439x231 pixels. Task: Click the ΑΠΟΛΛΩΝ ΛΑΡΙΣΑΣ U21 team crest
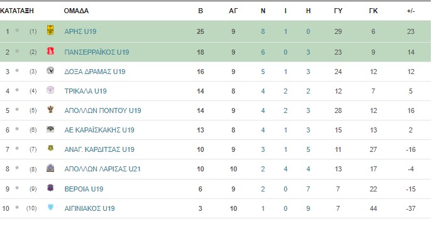pos(50,168)
